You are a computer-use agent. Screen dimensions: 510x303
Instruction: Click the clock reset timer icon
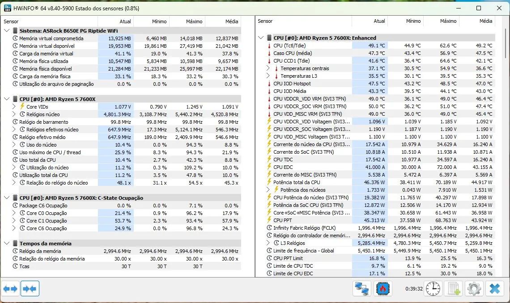pyautogui.click(x=433, y=288)
